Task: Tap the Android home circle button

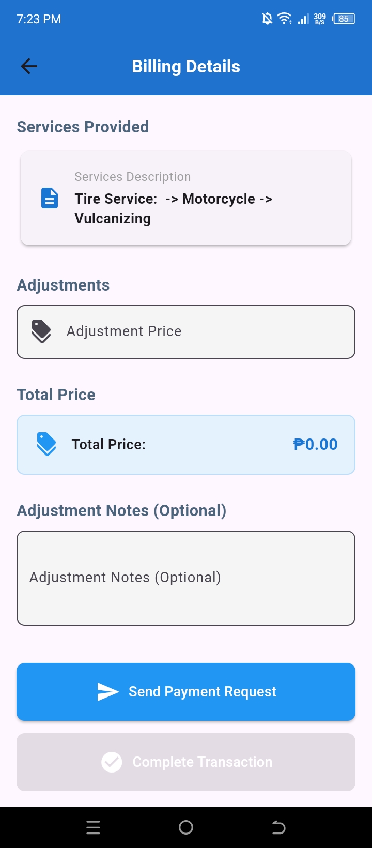Action: [186, 827]
